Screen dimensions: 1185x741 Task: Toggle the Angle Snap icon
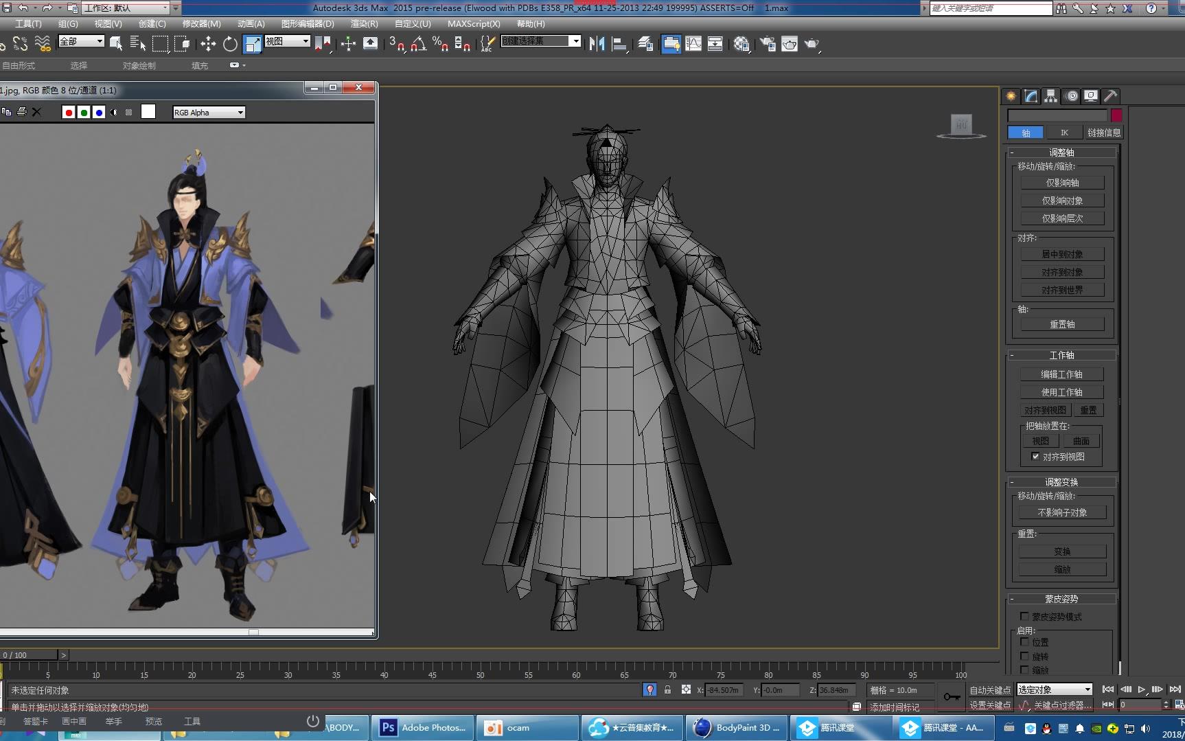(418, 44)
